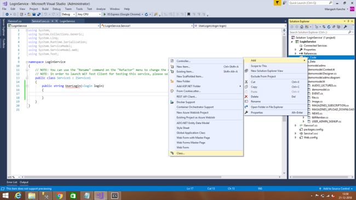
Task: Open the LoginService.Service1 type dropdown
Action: tap(147, 26)
